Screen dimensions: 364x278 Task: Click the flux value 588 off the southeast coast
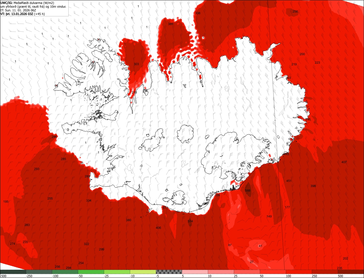(248, 190)
